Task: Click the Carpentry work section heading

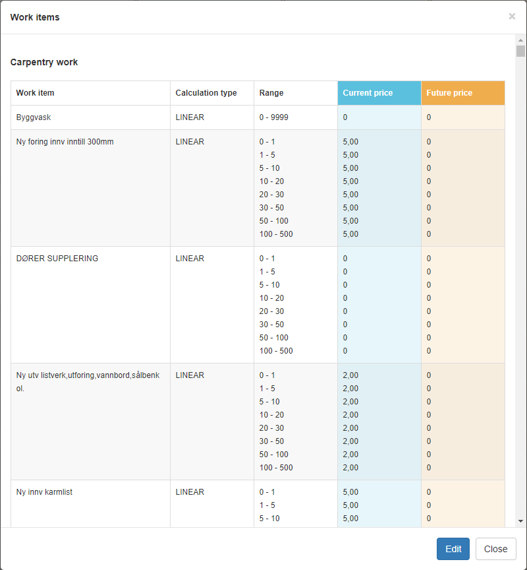Action: tap(44, 62)
